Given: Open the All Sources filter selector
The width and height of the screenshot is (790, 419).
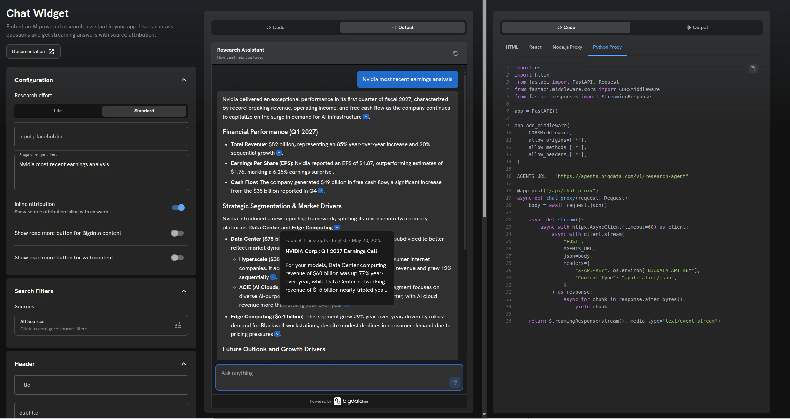Looking at the screenshot, I should point(101,325).
